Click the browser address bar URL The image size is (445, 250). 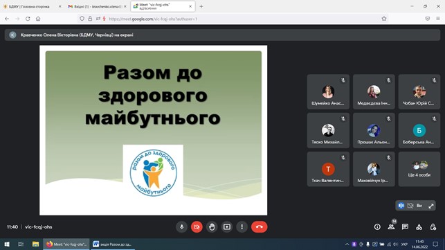click(153, 19)
